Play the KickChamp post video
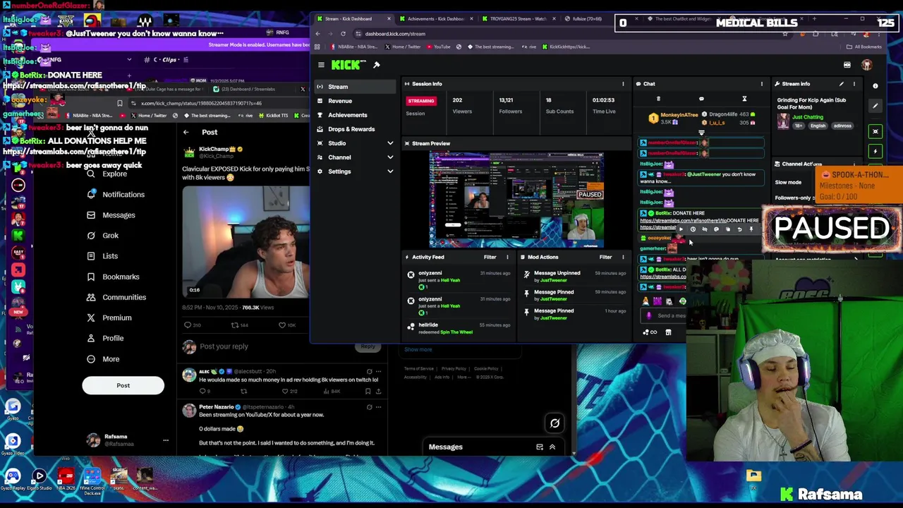 246,242
